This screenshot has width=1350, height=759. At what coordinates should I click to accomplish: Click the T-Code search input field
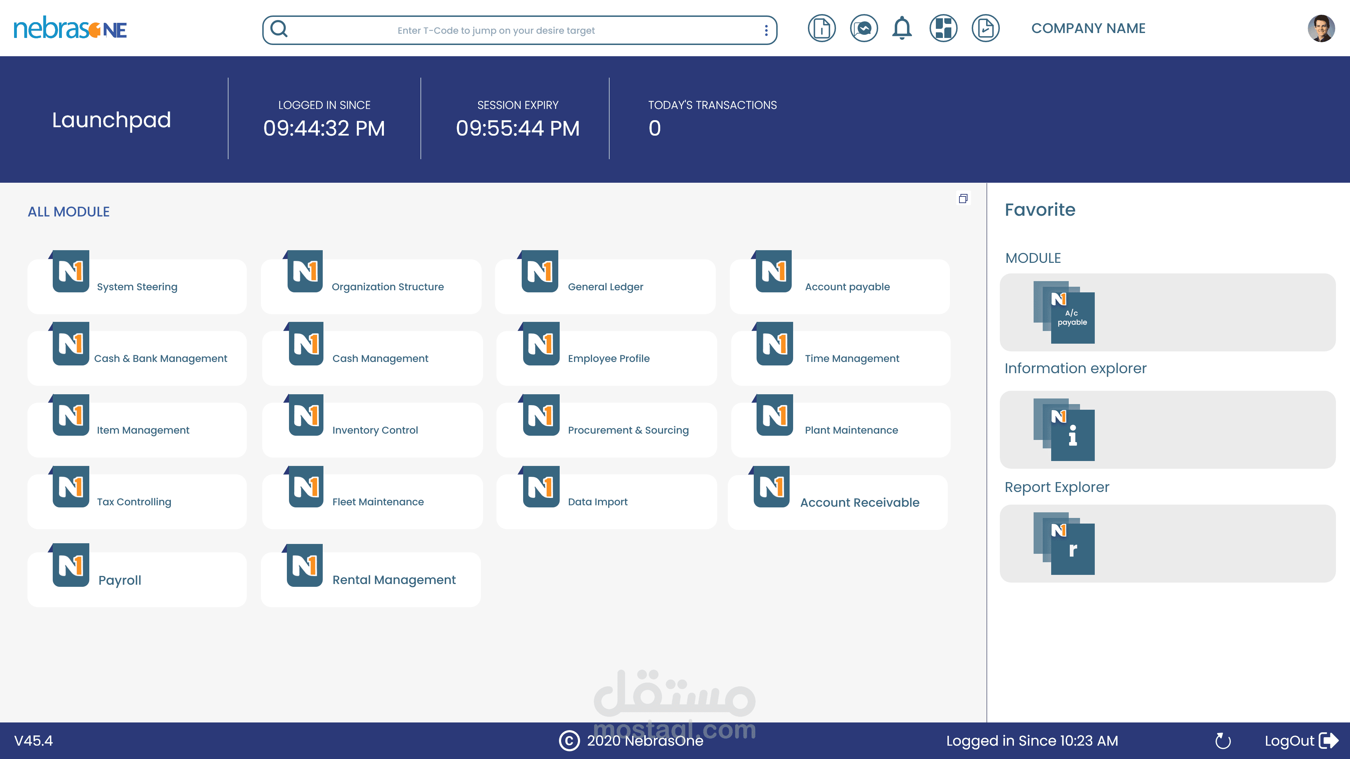pyautogui.click(x=496, y=30)
